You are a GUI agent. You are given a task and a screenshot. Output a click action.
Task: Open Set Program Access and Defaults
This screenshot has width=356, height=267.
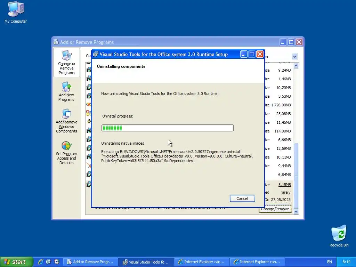tap(66, 153)
